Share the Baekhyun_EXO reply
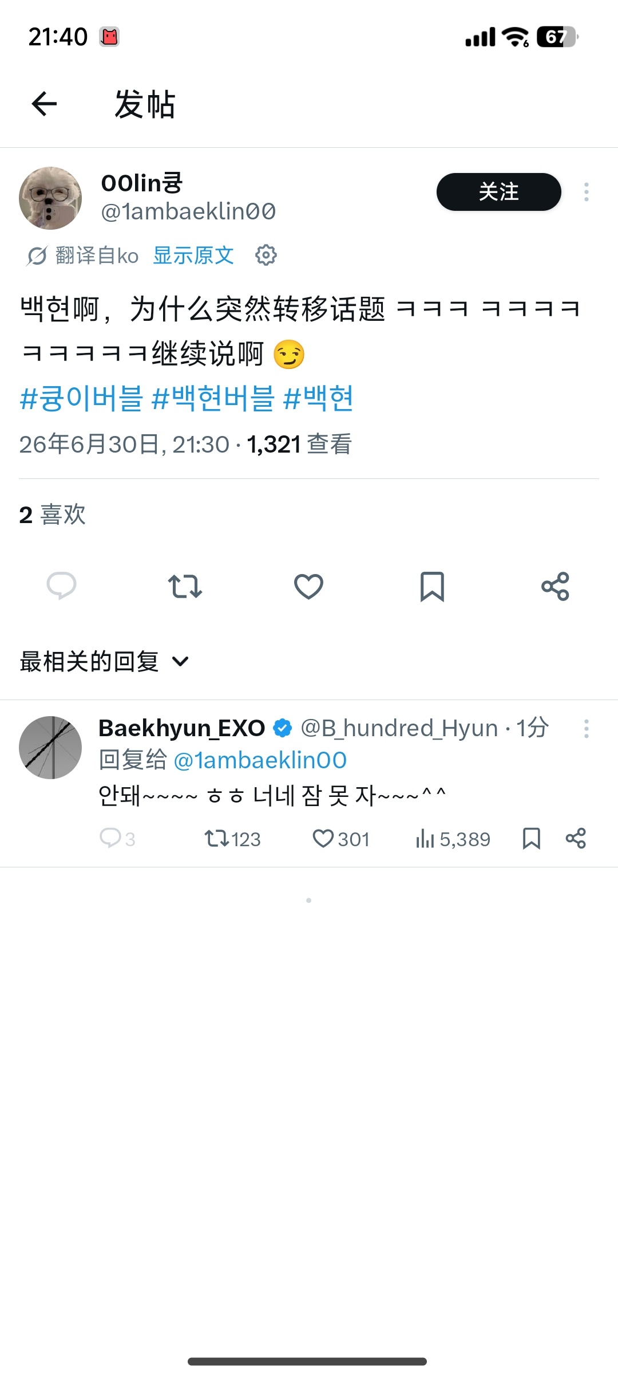 tap(576, 838)
